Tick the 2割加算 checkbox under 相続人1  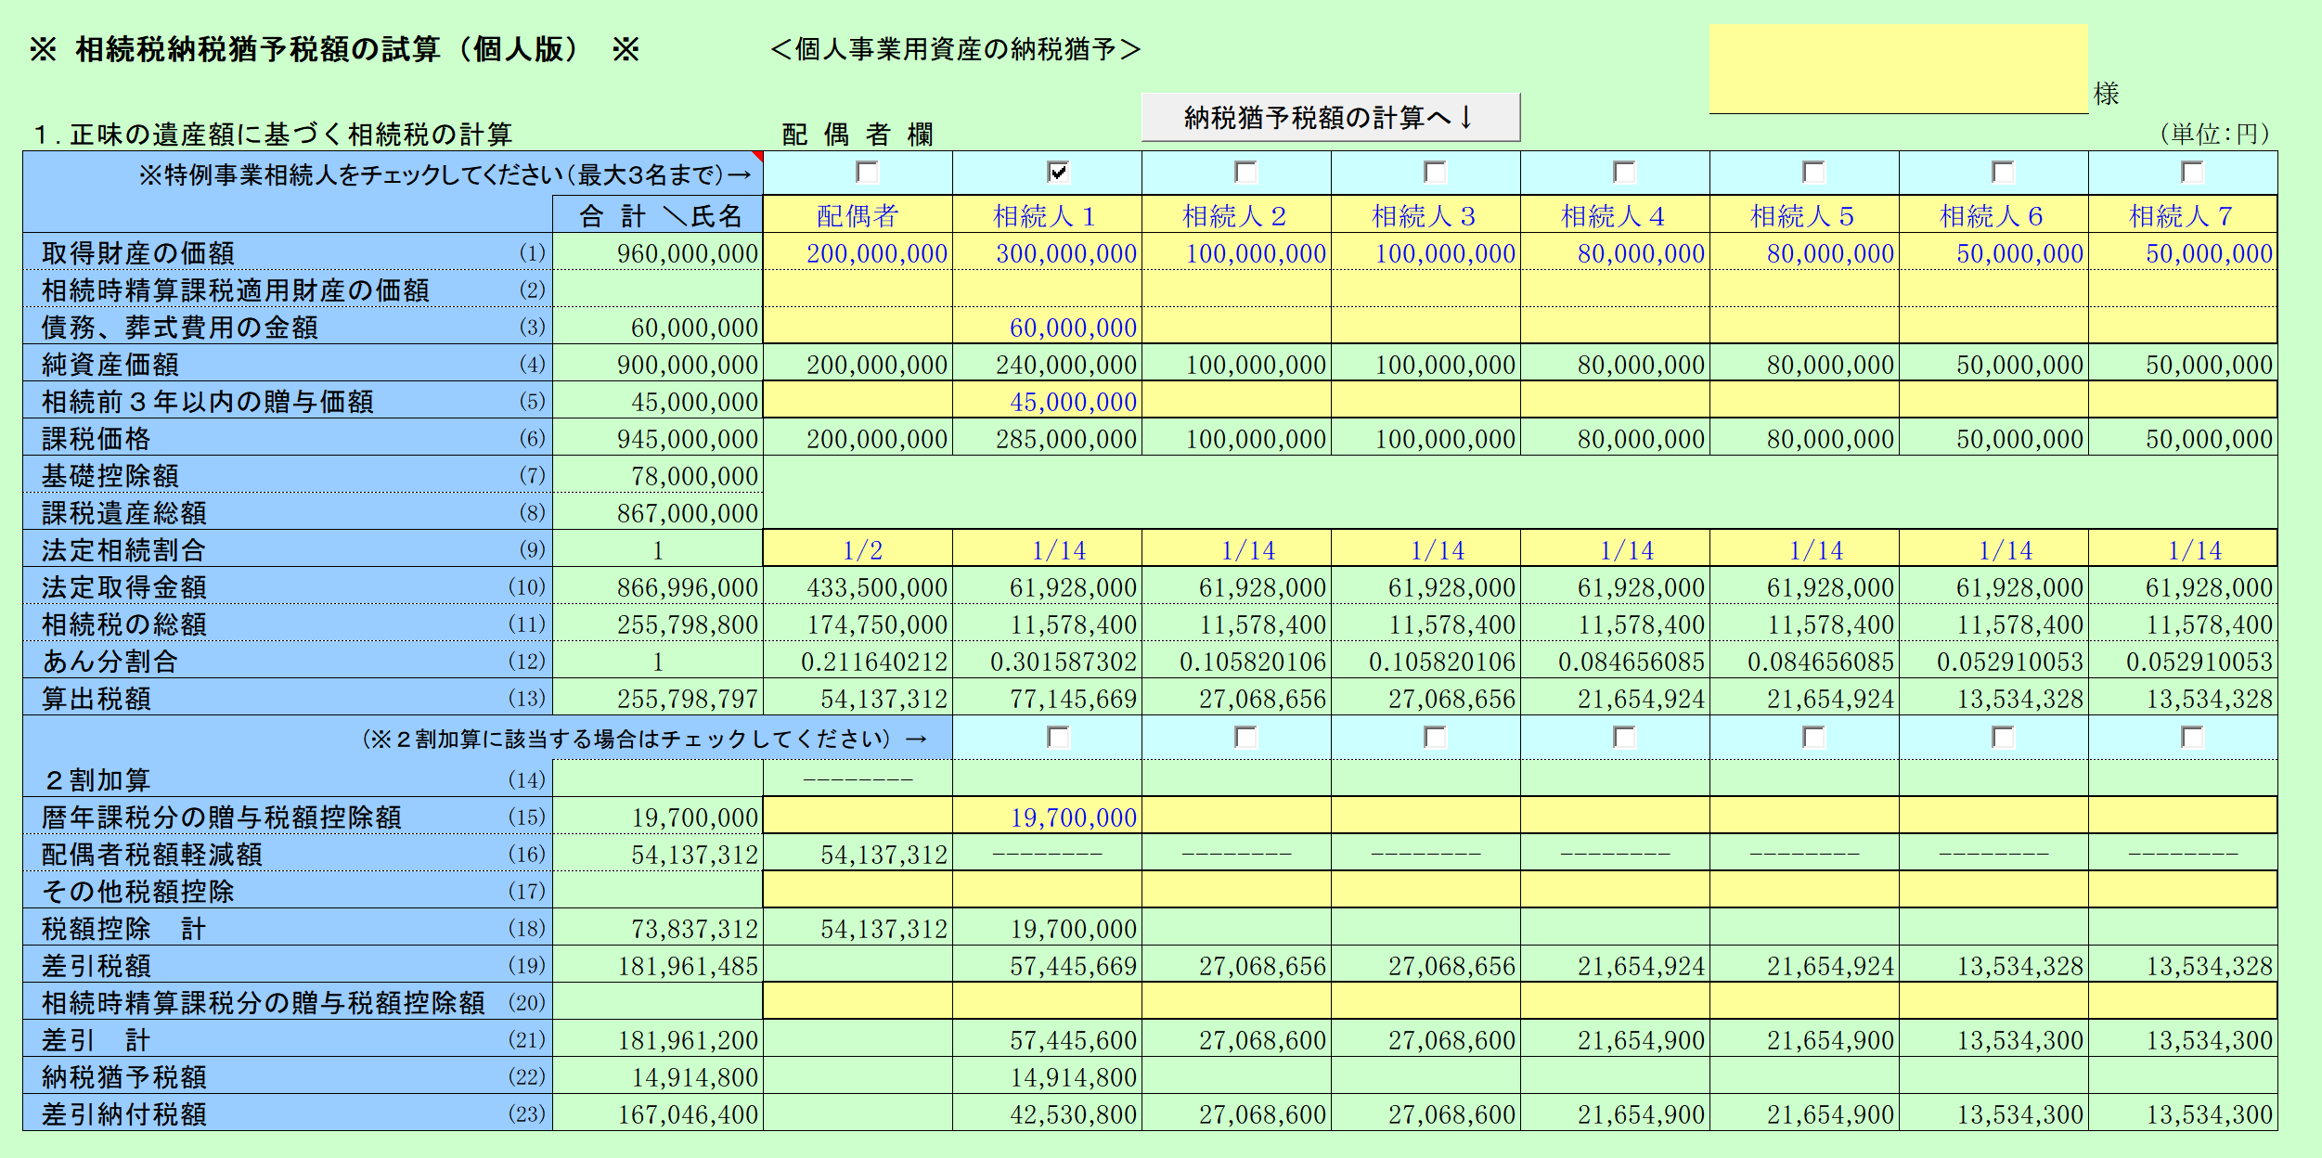tap(1058, 738)
